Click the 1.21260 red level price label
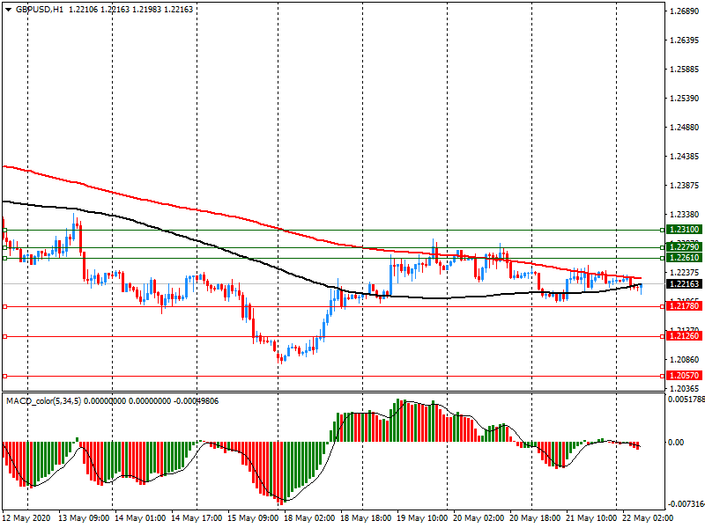The height and width of the screenshot is (528, 705). pos(685,336)
